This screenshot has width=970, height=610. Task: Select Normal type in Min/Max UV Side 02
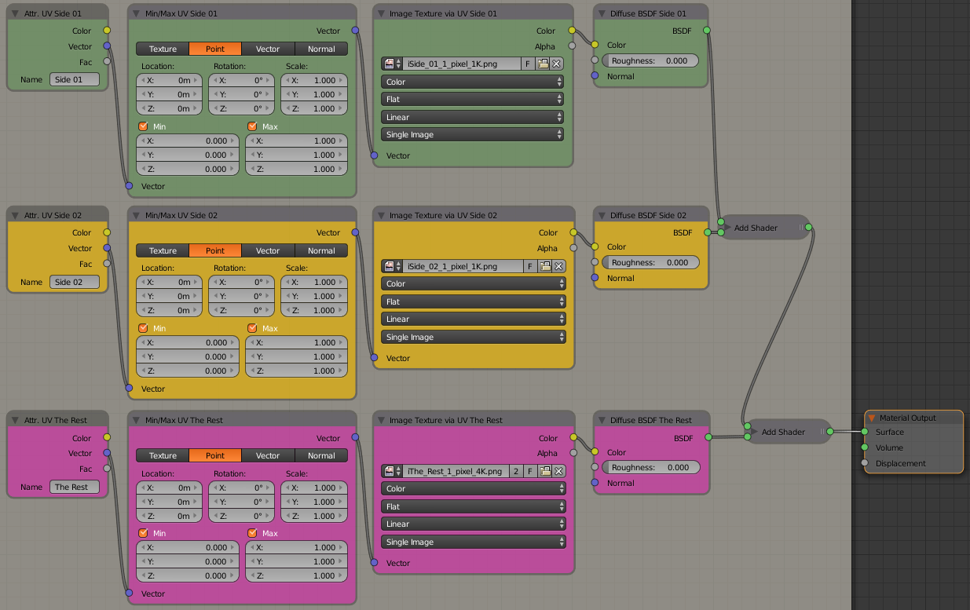coord(321,250)
